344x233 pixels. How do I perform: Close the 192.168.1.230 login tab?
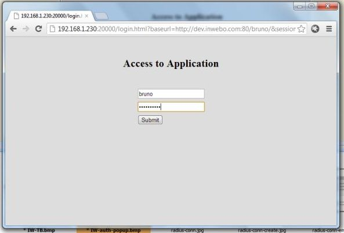[x=86, y=16]
